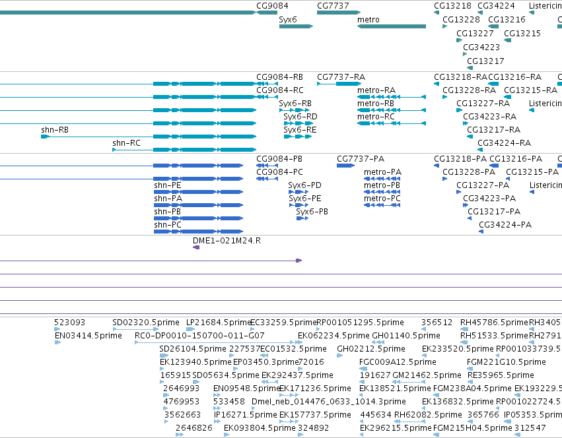Open the SD26104.5prime EST label
The width and height of the screenshot is (562, 438).
pos(193,349)
